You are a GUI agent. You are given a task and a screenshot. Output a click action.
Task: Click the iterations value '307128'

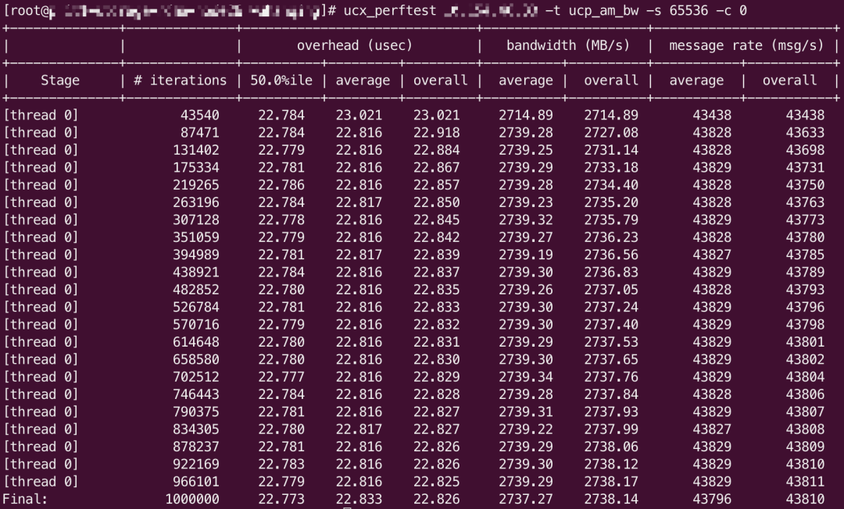tap(196, 220)
